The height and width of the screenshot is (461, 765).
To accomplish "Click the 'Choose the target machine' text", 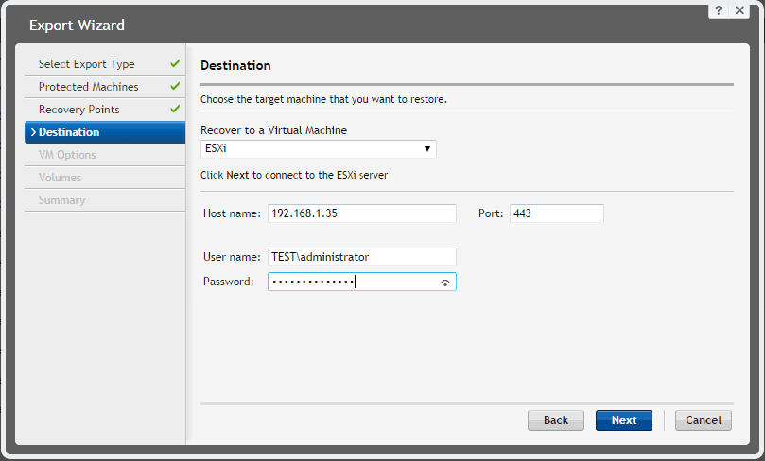I will 323,99.
